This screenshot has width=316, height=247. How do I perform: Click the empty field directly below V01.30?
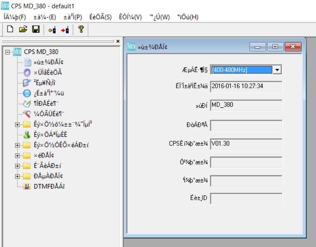pos(246,162)
